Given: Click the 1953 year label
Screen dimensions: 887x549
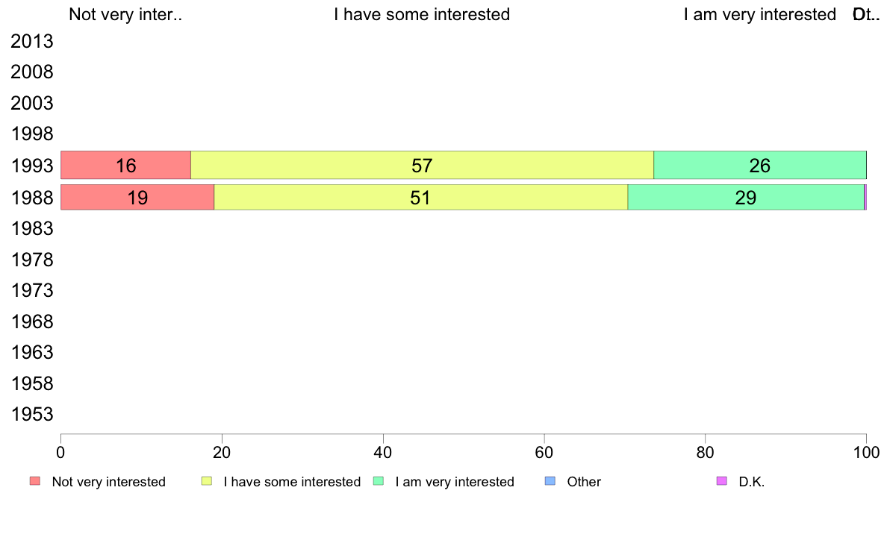Looking at the screenshot, I should click(x=32, y=415).
